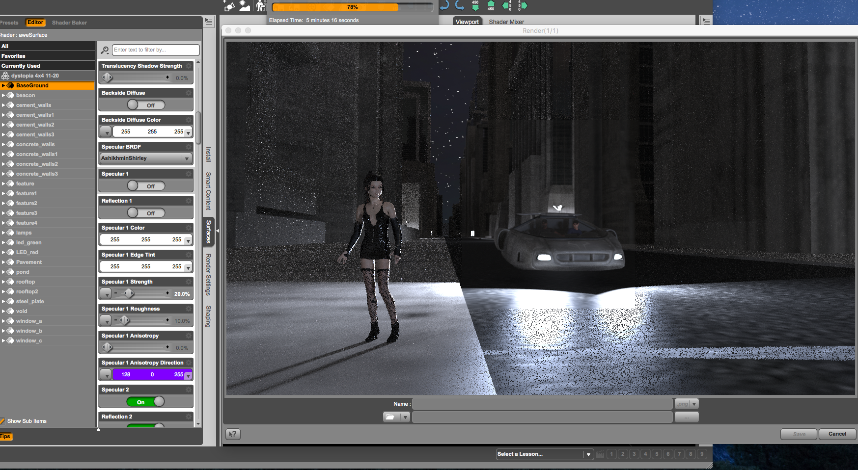Click the filter search magnifier icon
Image resolution: width=858 pixels, height=470 pixels.
pos(105,50)
